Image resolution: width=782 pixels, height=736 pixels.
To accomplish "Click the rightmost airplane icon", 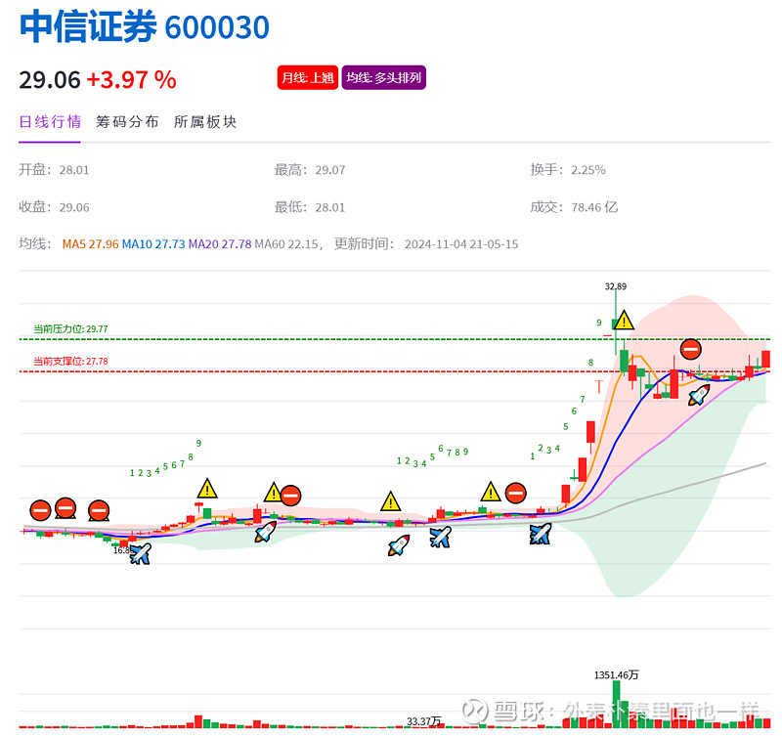I will [x=541, y=534].
